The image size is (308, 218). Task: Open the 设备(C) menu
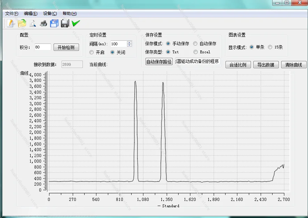(x=50, y=14)
